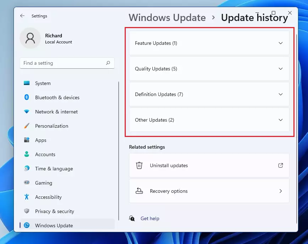Click the Accounts person icon
This screenshot has width=308, height=244.
tap(27, 154)
